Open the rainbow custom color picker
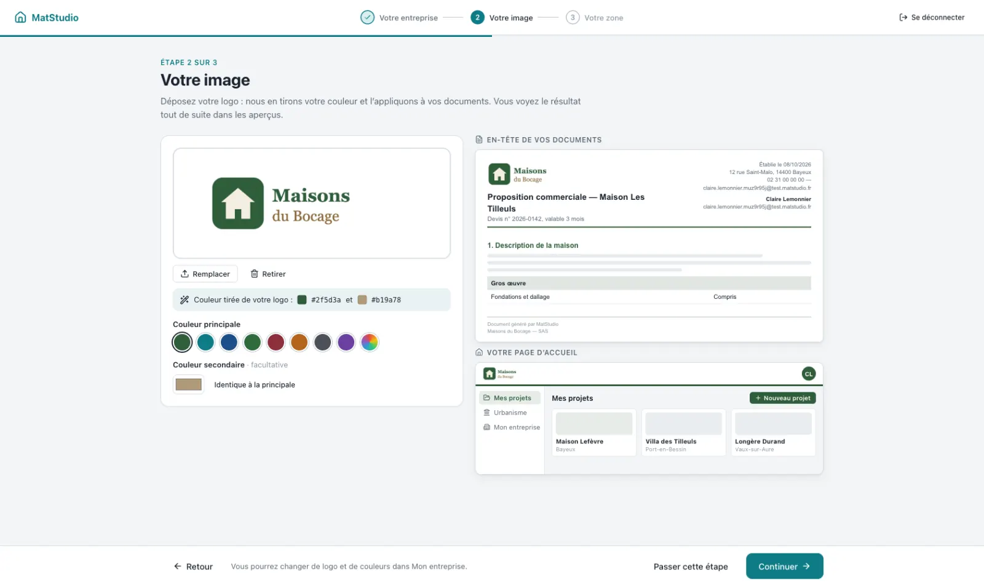The width and height of the screenshot is (984, 586). [369, 342]
